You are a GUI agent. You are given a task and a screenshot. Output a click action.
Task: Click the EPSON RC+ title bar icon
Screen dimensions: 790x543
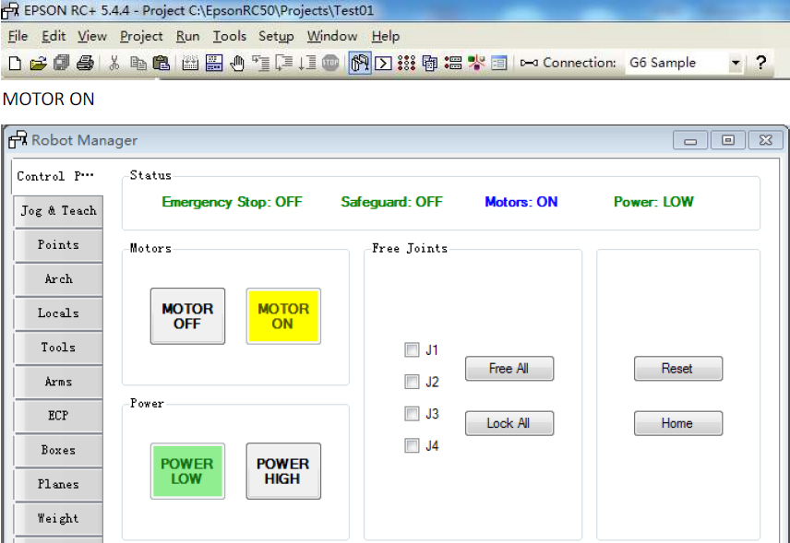point(10,10)
